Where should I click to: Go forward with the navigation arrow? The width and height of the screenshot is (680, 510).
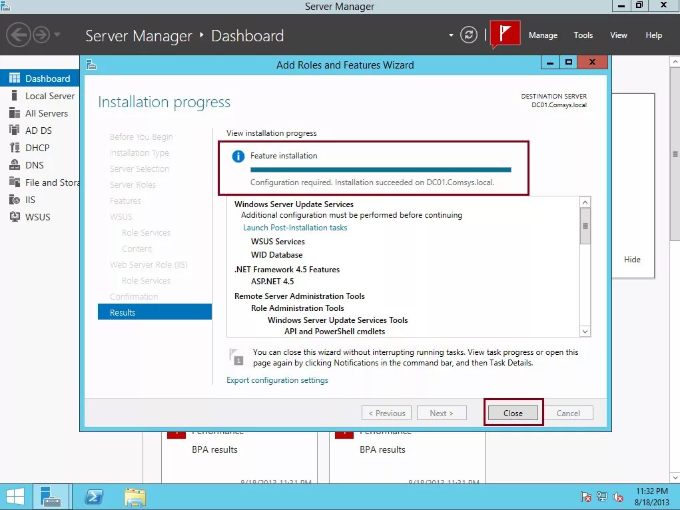42,35
